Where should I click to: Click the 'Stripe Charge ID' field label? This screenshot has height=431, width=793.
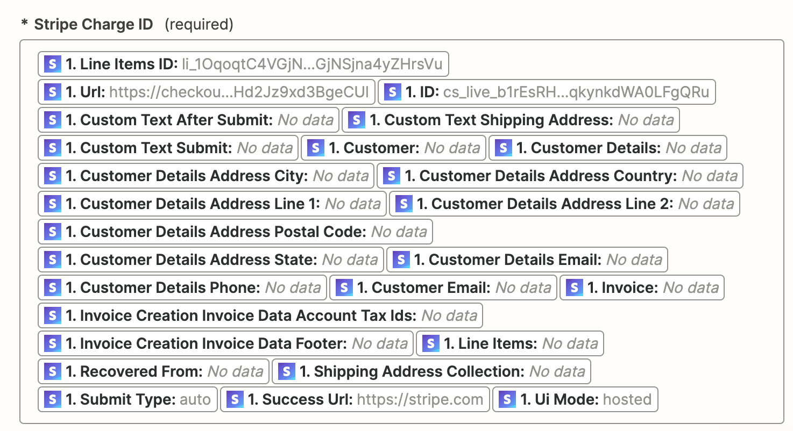(94, 24)
